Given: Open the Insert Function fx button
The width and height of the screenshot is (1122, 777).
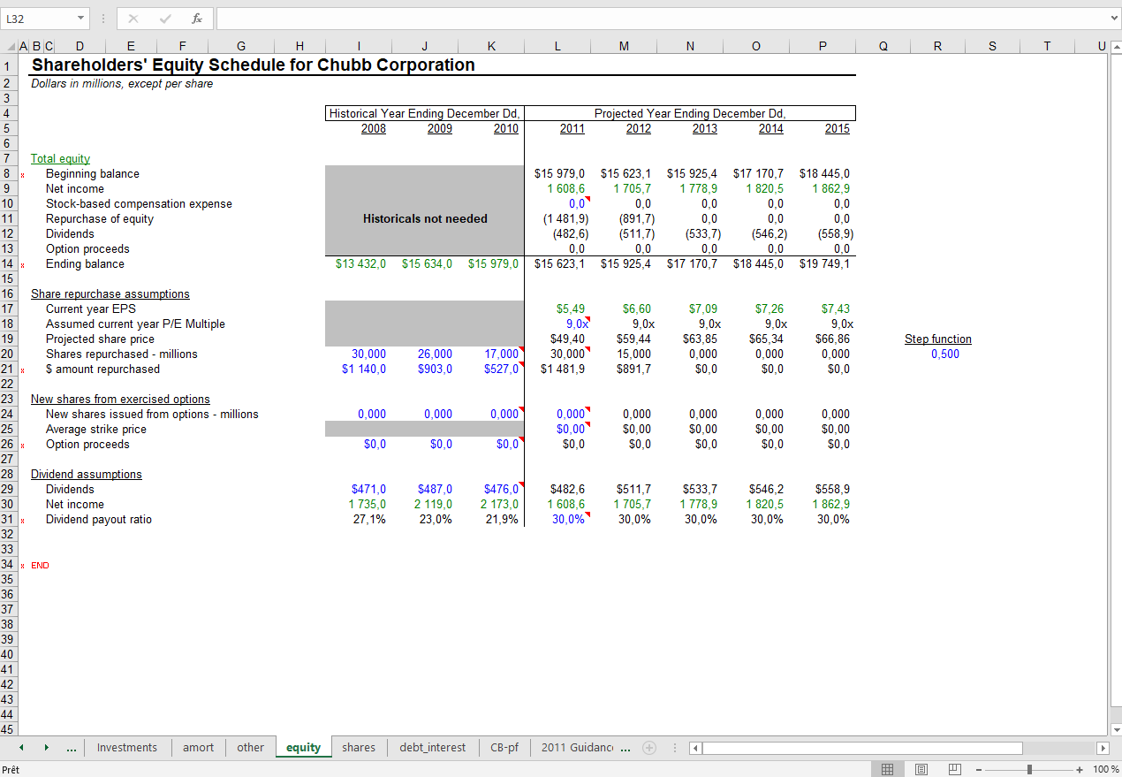Looking at the screenshot, I should pyautogui.click(x=196, y=19).
